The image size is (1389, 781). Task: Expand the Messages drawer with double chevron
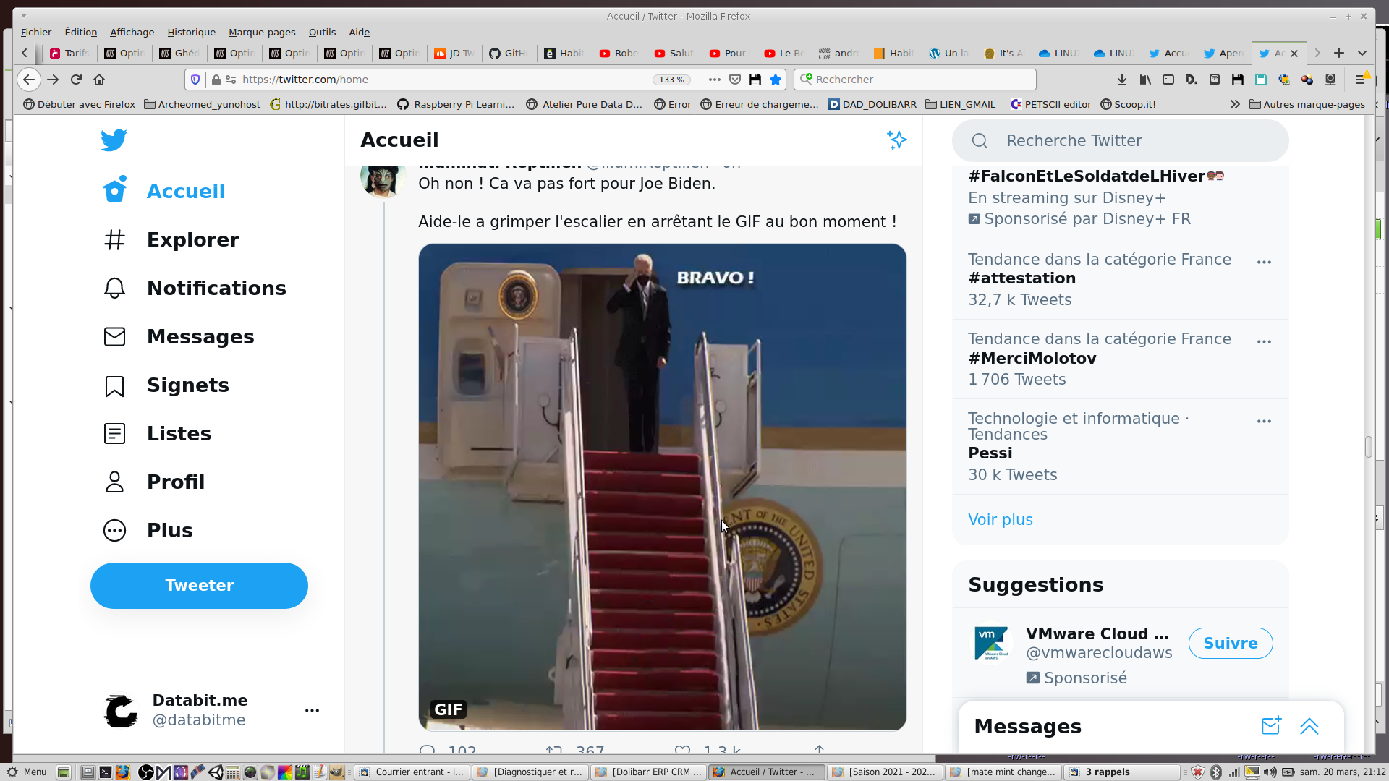1309,725
